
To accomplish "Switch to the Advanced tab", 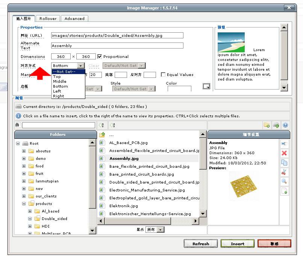I will click(x=74, y=18).
